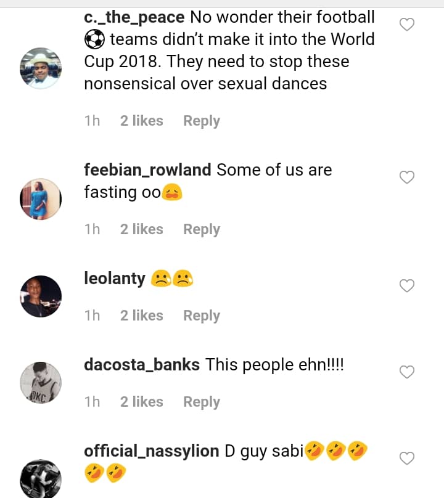
Task: Visit feebian_rowland's profile via username
Action: pyautogui.click(x=147, y=170)
